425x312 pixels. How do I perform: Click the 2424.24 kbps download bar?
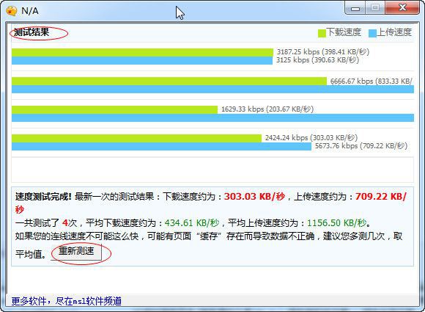coord(136,139)
